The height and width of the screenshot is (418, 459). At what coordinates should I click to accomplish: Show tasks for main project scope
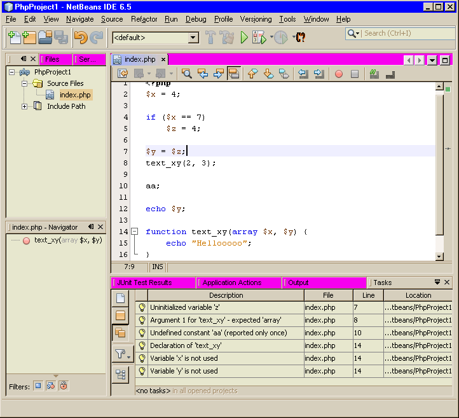[x=120, y=316]
